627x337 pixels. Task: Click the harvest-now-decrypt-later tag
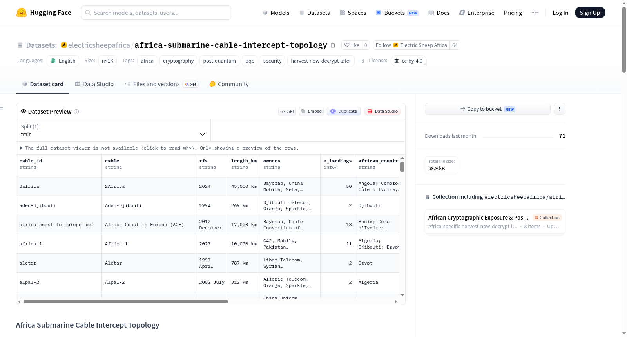pyautogui.click(x=321, y=61)
